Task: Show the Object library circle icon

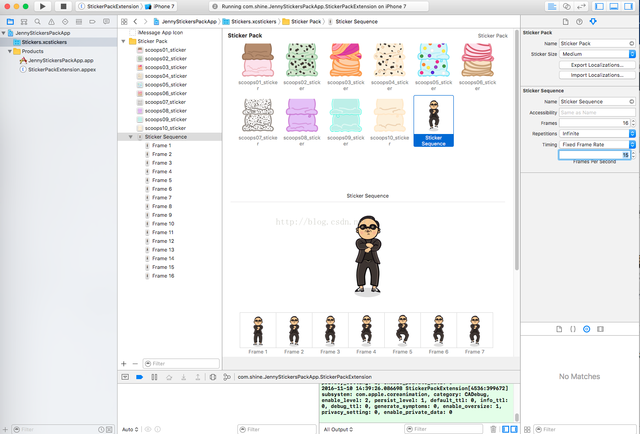Action: click(586, 329)
